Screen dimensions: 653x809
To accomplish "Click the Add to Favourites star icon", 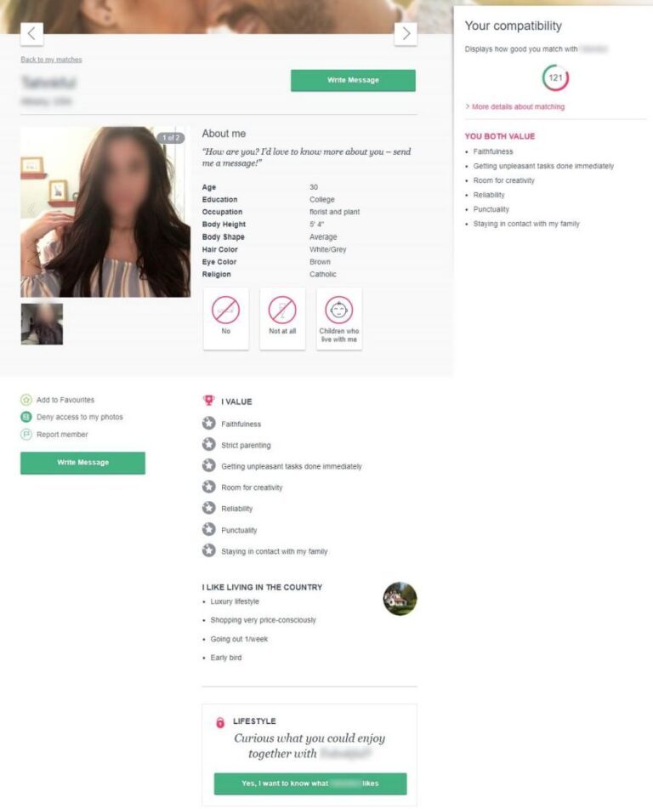I will 26,400.
